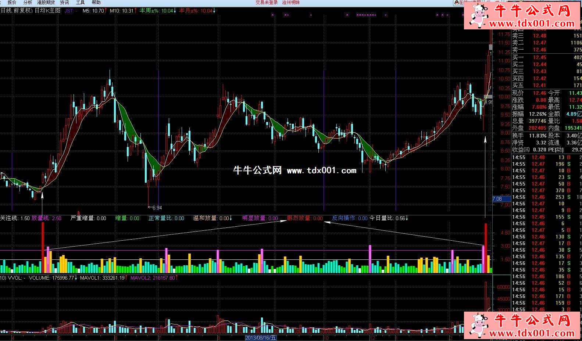Image resolution: width=582 pixels, height=341 pixels.
Task: Open the 帮助 menu
Action: point(96,3)
